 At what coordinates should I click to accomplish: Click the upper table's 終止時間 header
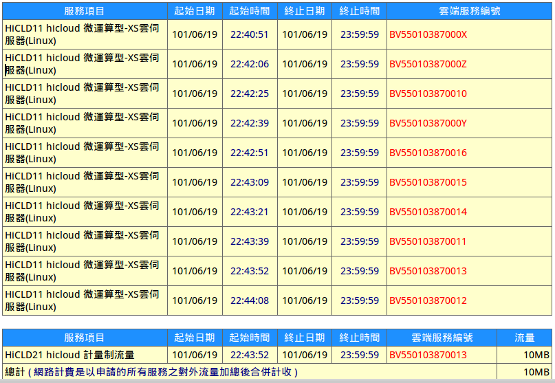click(x=360, y=11)
